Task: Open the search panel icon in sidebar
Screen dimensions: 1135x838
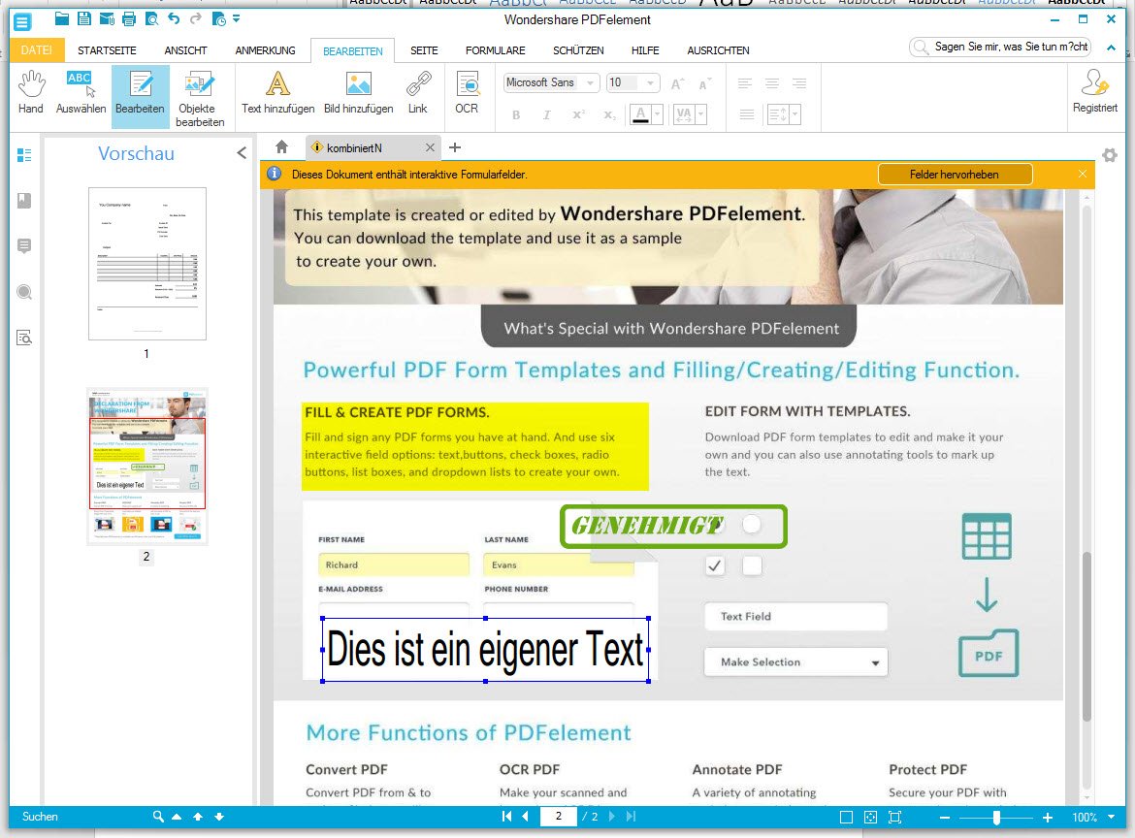Action: (24, 292)
